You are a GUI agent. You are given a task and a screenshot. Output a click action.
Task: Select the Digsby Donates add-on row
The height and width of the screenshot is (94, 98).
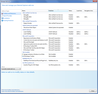pyautogui.click(x=59, y=23)
